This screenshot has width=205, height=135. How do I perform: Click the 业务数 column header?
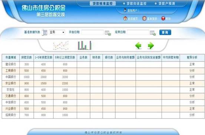click(83, 57)
